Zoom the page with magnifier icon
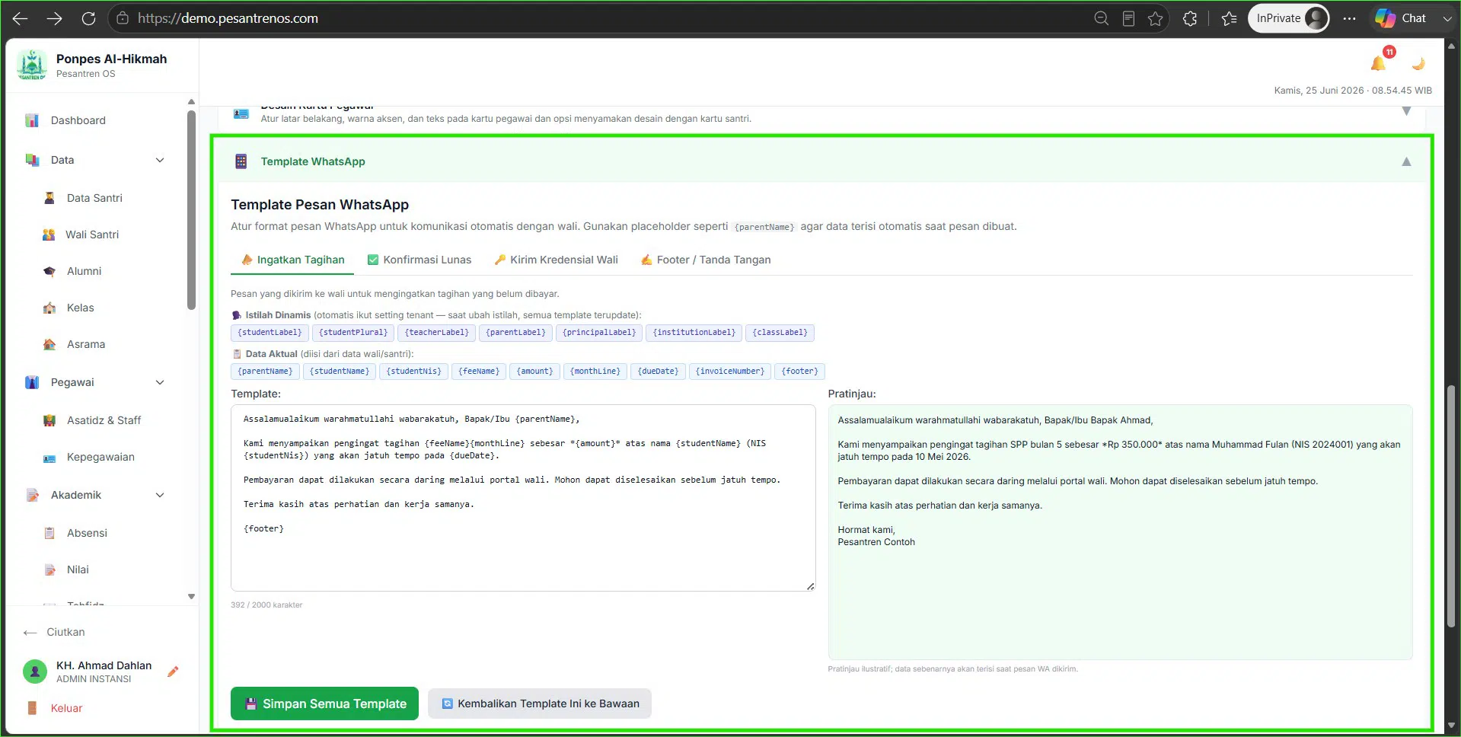 1101,18
